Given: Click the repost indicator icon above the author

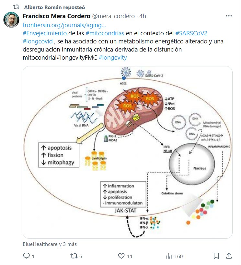Looking at the screenshot, I should pos(12,7).
